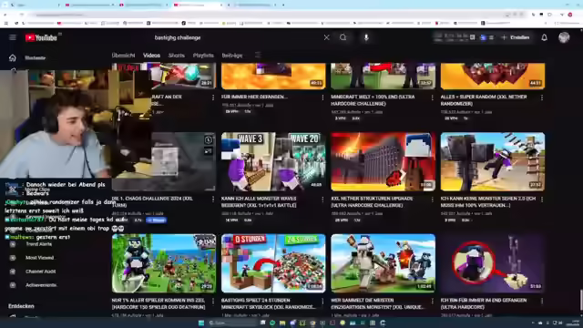Click the Watch later clock on Chaos Challenge thumbnail

(x=209, y=139)
